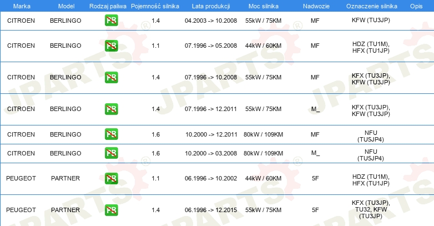Click fuel icon in Berlingo 07.1996 -> 10.2008 row
The height and width of the screenshot is (226, 434).
click(111, 77)
